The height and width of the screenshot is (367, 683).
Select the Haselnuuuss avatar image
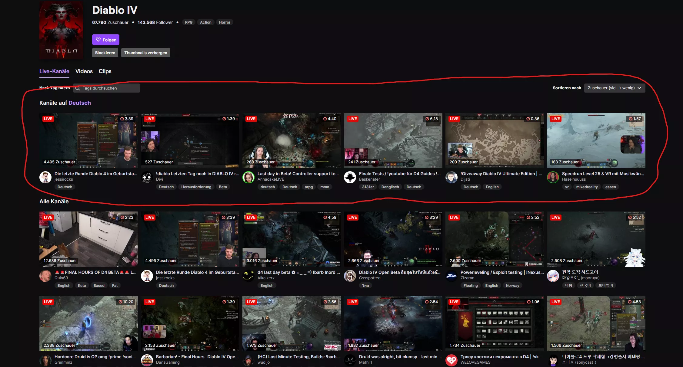[553, 177]
